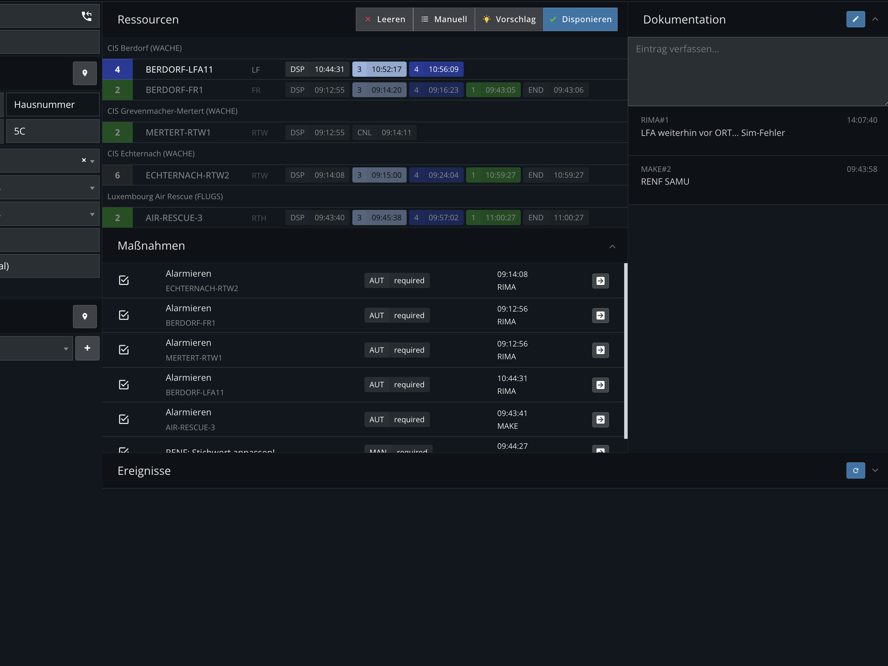Screen dimensions: 888x666
Task: Select the Manuell mode
Action: [x=444, y=19]
